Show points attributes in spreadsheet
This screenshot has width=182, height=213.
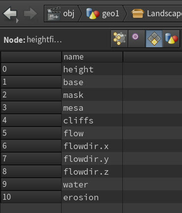[x=119, y=39]
